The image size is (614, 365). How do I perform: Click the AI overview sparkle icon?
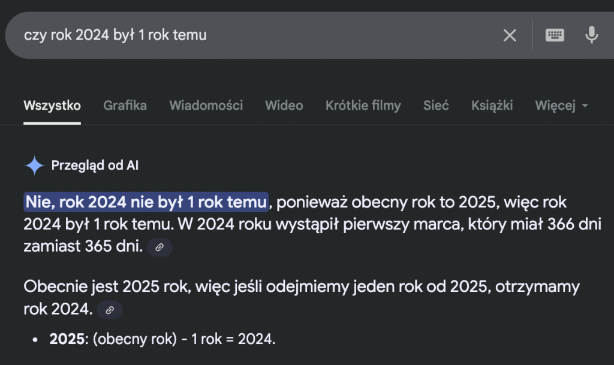point(34,165)
